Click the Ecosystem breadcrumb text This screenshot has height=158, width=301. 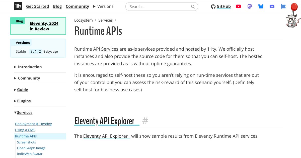pos(84,20)
